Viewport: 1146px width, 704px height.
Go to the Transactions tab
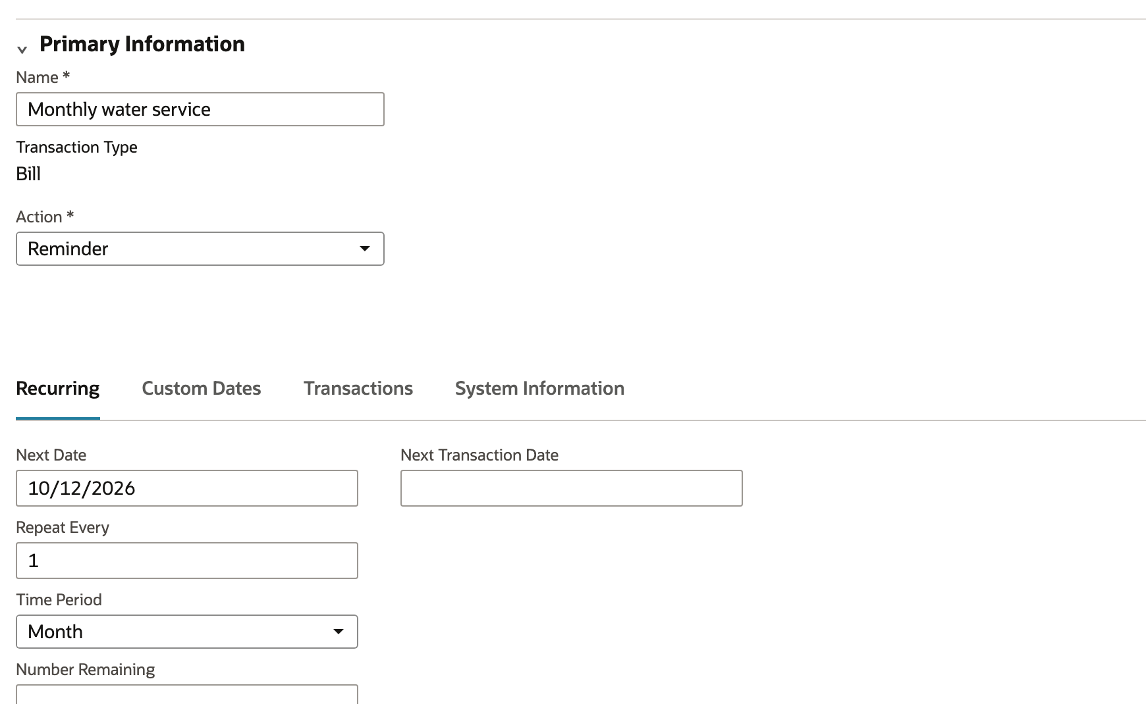[x=358, y=388]
